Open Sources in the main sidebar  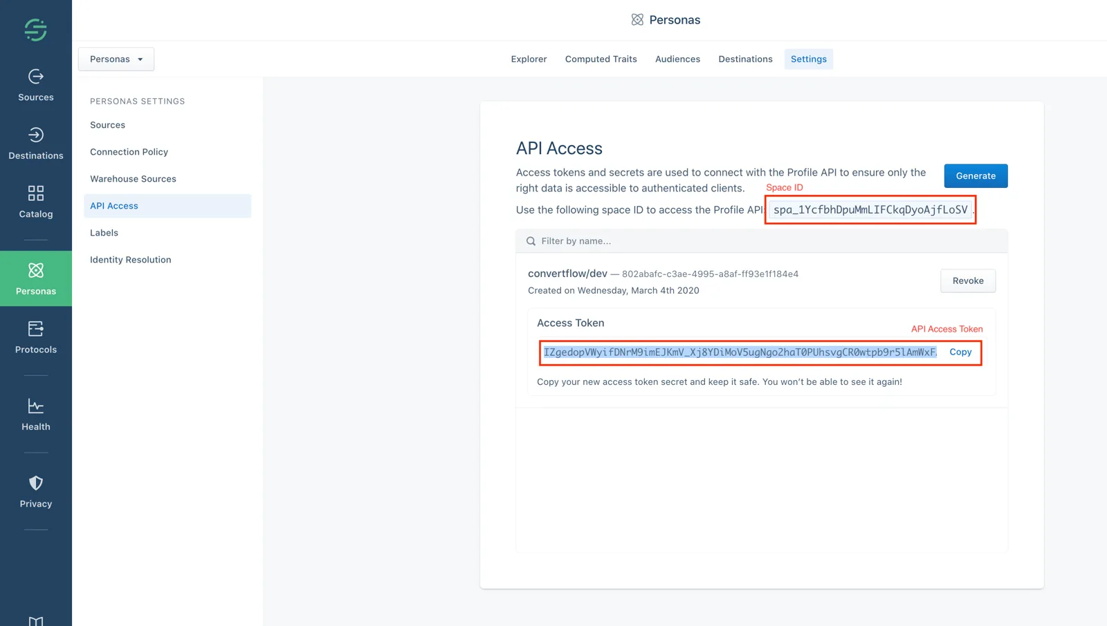[x=36, y=85]
